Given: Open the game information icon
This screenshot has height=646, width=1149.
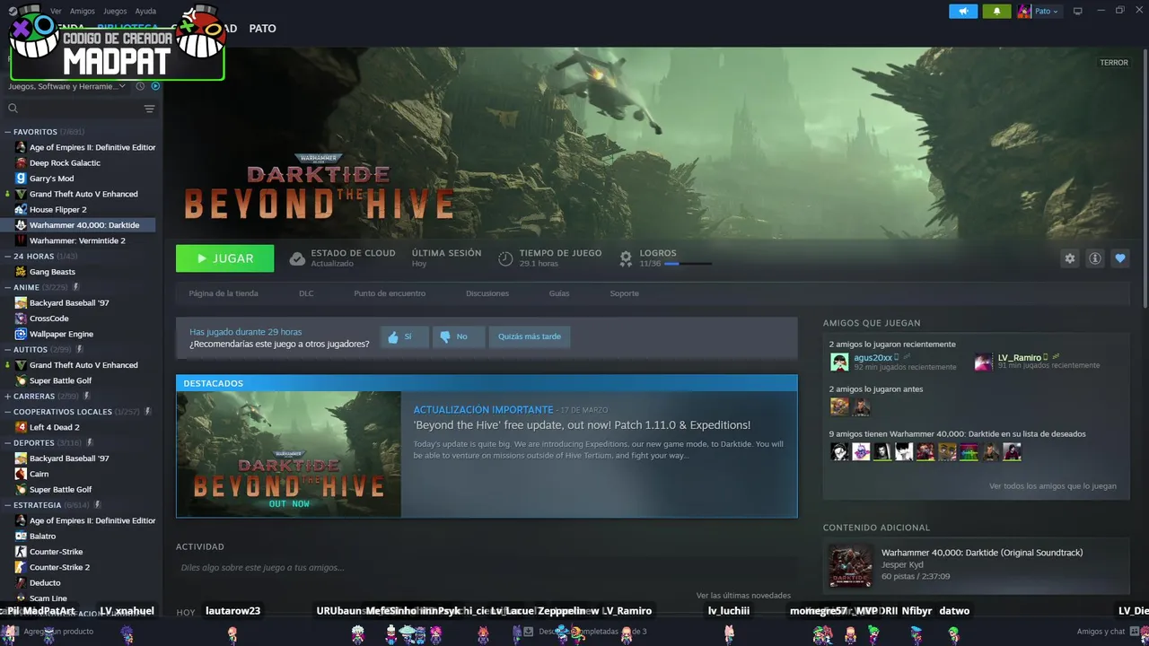Looking at the screenshot, I should pyautogui.click(x=1094, y=258).
